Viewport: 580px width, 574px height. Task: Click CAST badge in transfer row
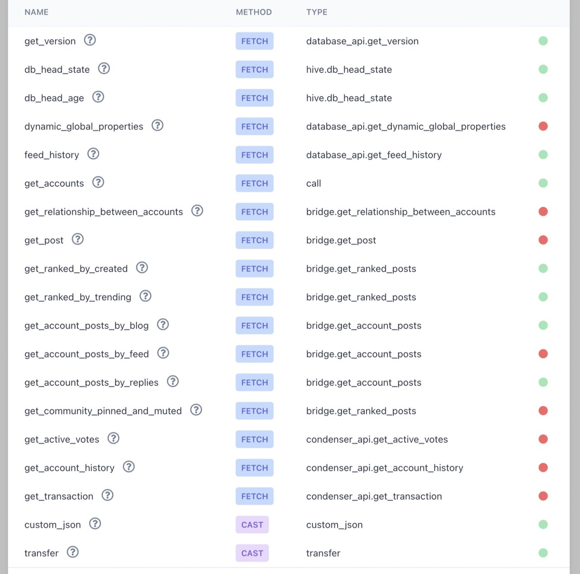click(252, 553)
